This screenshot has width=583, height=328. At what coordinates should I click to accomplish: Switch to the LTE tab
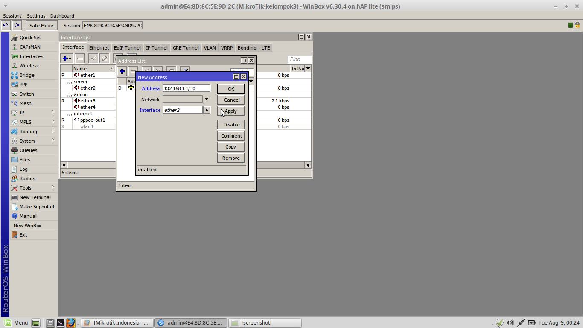point(265,48)
